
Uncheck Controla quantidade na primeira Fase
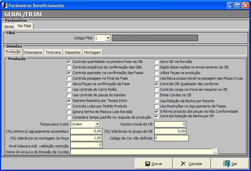(x=69, y=62)
